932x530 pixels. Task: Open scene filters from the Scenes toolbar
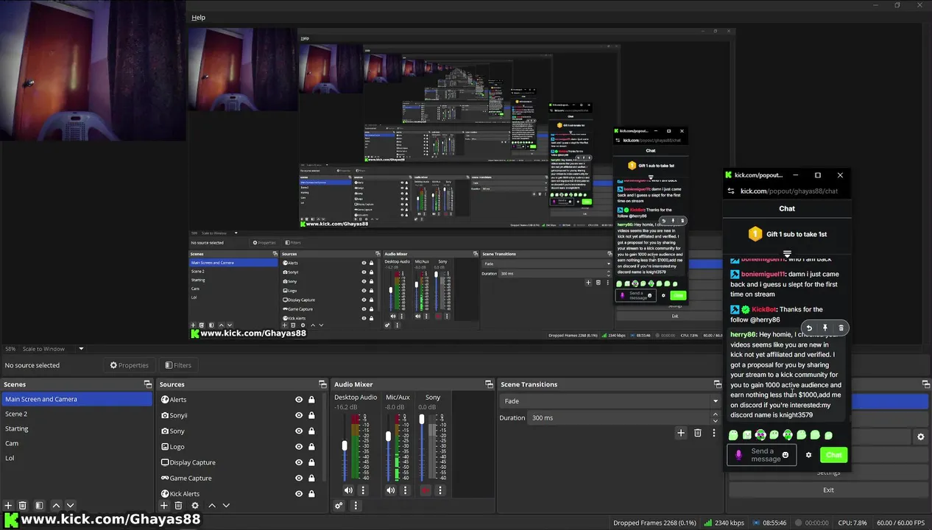coord(39,506)
